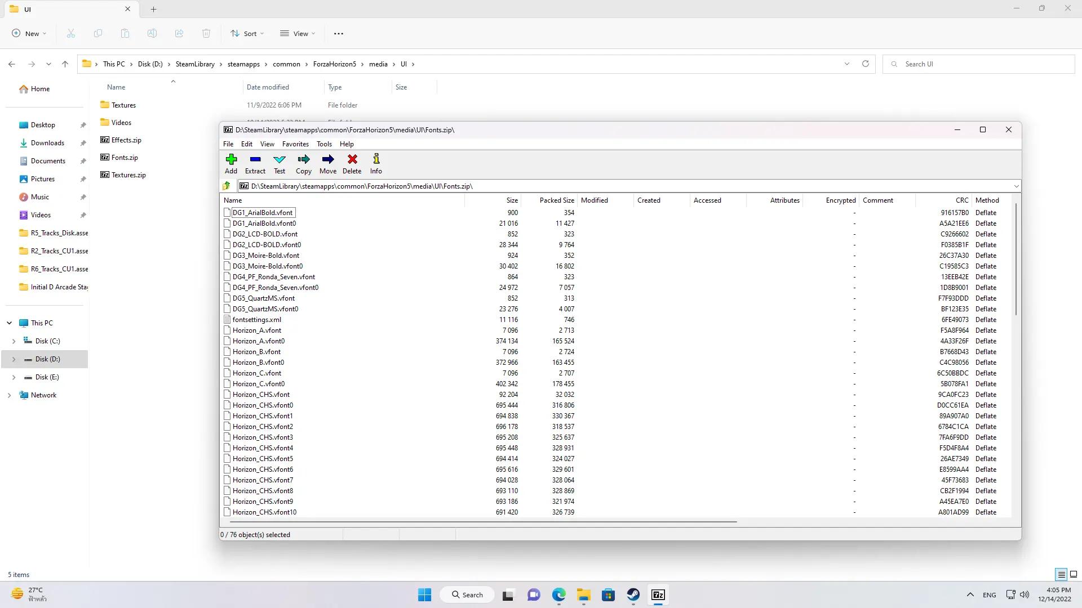This screenshot has height=608, width=1082.
Task: Select the fontsettings.xml file entry
Action: 256,319
